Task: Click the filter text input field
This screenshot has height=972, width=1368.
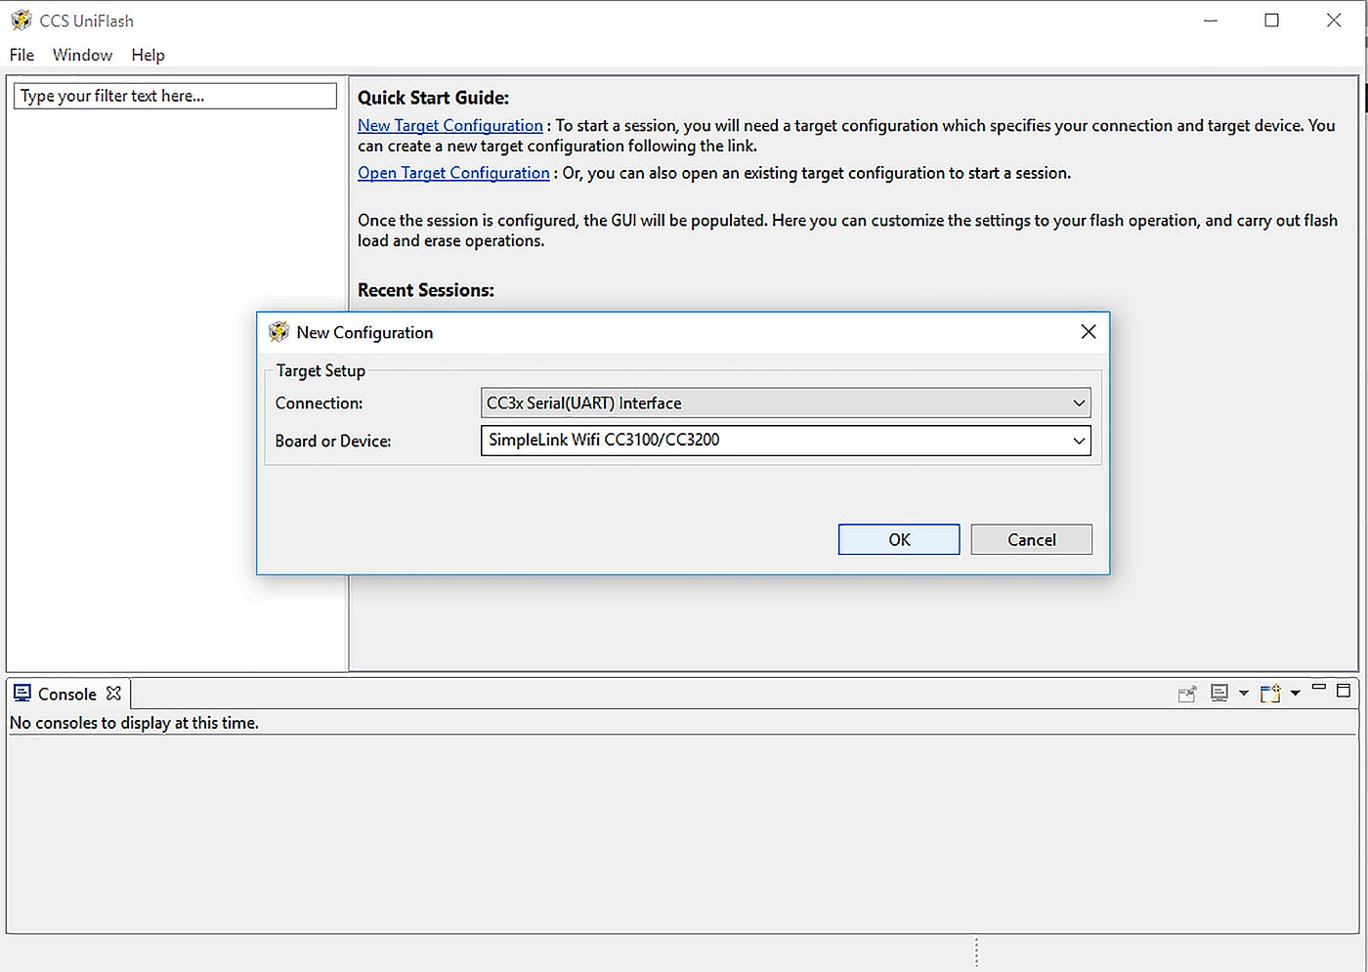Action: [x=175, y=96]
